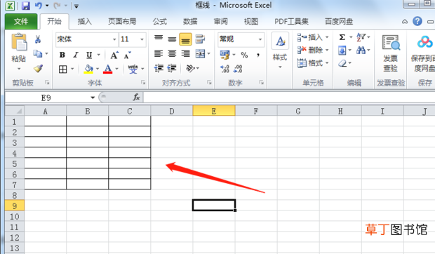
Task: Click the Clear eraser icon
Action: click(342, 63)
